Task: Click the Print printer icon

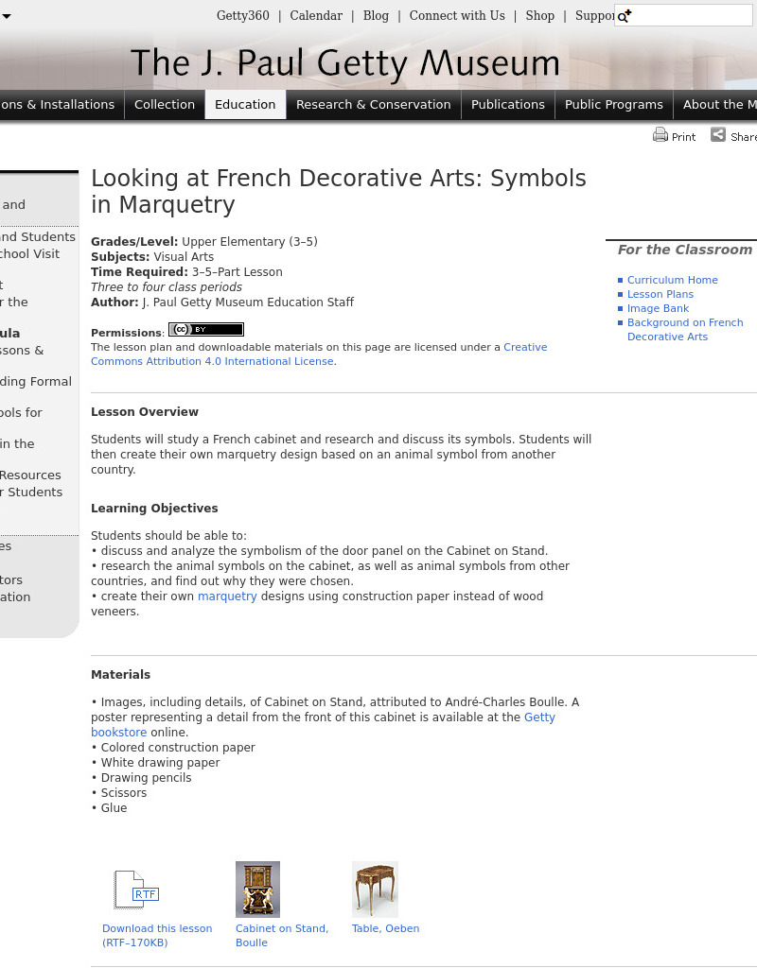Action: (x=660, y=134)
